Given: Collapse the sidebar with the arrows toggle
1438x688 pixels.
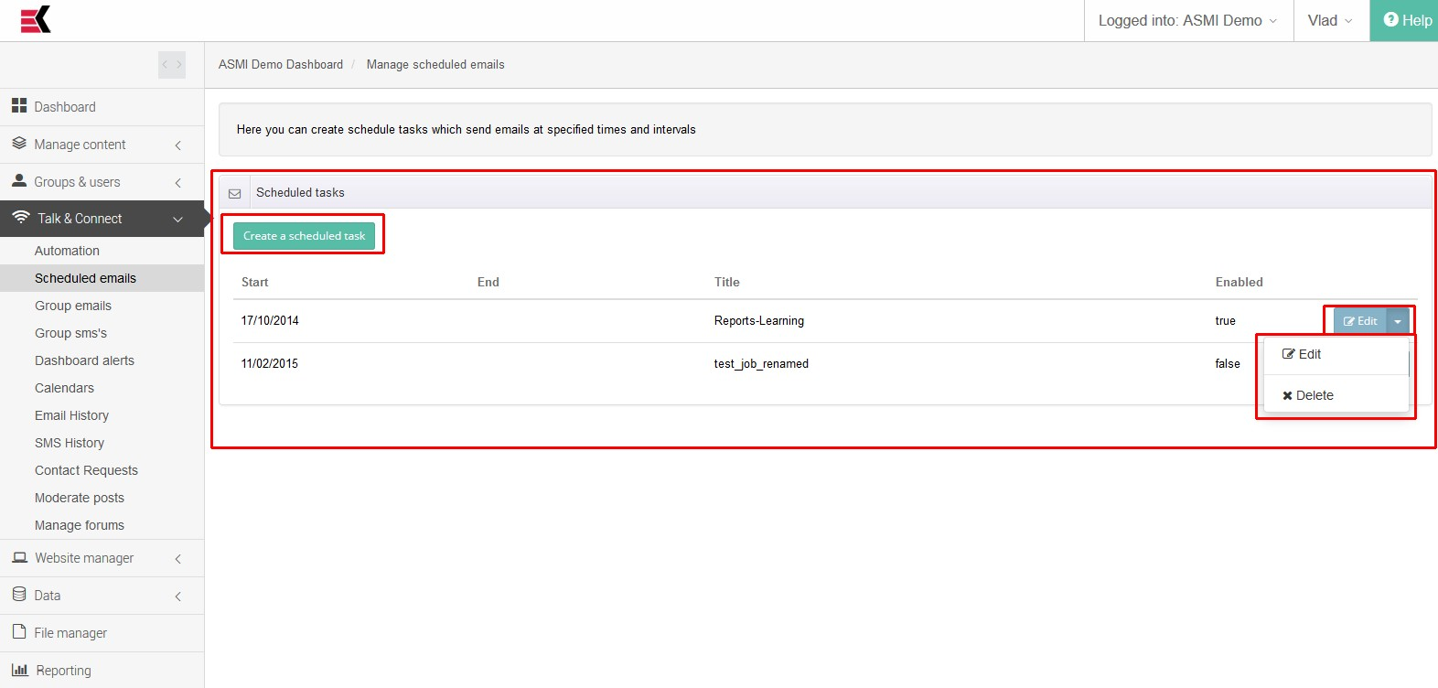Looking at the screenshot, I should [x=172, y=65].
